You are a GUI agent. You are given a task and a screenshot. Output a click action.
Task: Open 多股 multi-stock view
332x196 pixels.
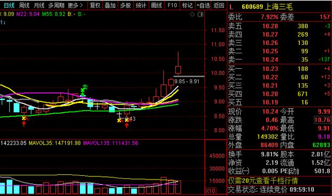tap(126, 5)
